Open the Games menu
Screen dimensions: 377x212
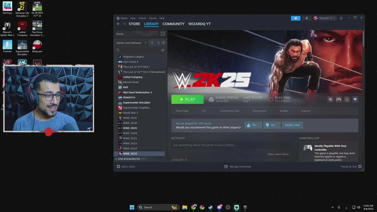click(153, 18)
